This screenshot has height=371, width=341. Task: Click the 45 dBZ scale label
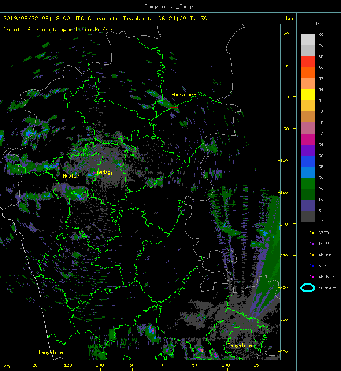pyautogui.click(x=321, y=123)
